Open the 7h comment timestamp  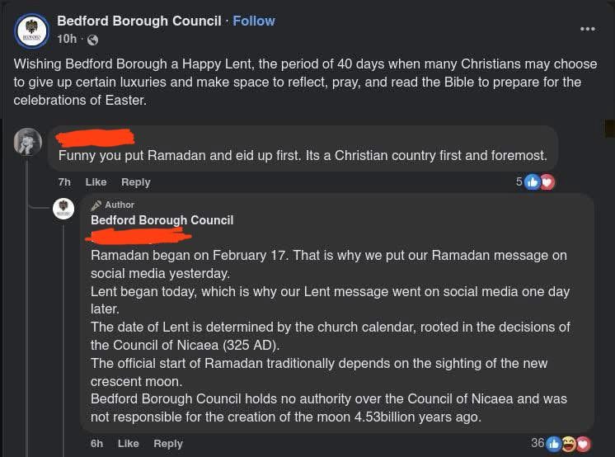(x=64, y=181)
